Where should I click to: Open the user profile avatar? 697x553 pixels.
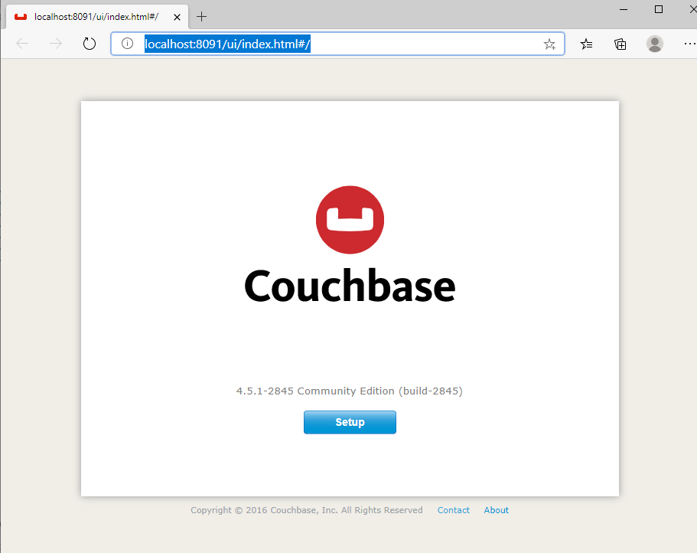[655, 44]
